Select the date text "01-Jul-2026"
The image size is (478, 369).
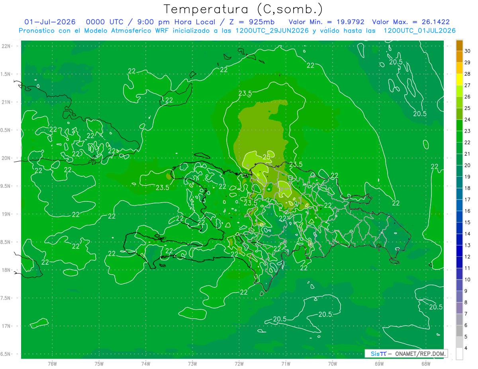pos(50,22)
